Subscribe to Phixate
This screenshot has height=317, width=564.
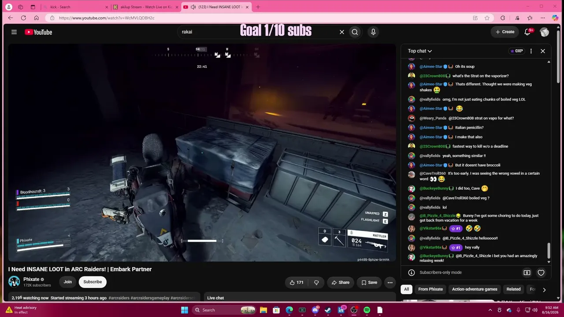pyautogui.click(x=93, y=282)
